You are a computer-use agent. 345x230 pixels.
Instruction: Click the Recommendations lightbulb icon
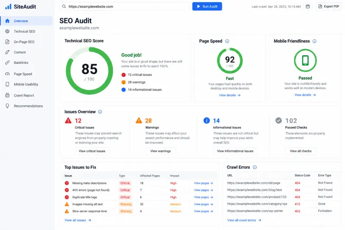tap(7, 106)
